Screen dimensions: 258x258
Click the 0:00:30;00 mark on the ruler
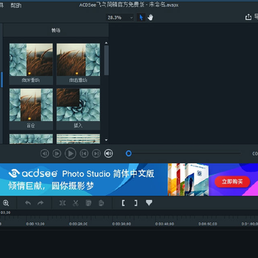[x=121, y=224]
